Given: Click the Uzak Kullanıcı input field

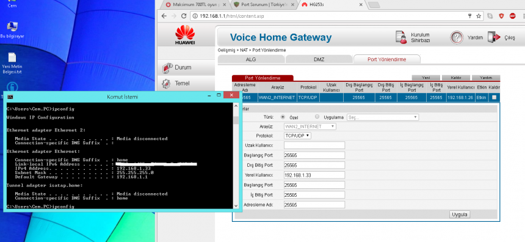Looking at the screenshot, I should pyautogui.click(x=314, y=145).
